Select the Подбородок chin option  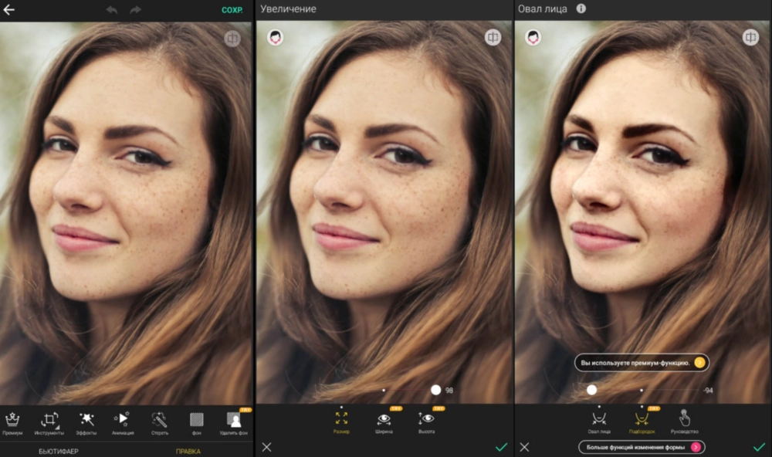pyautogui.click(x=642, y=421)
